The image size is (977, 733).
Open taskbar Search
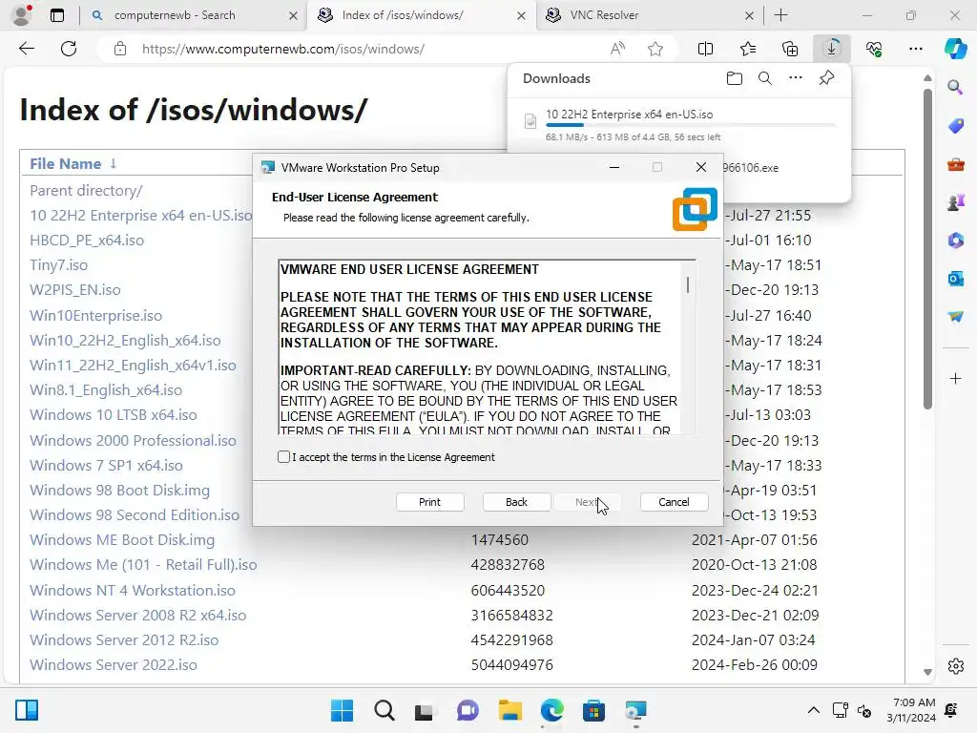pyautogui.click(x=384, y=710)
